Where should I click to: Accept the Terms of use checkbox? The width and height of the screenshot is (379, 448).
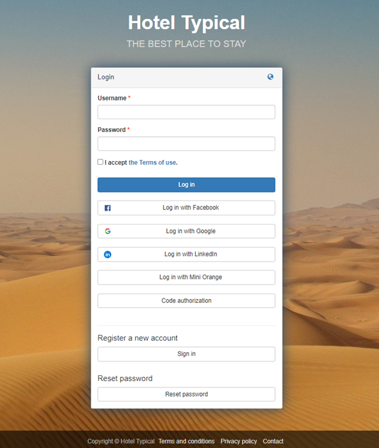(x=100, y=162)
